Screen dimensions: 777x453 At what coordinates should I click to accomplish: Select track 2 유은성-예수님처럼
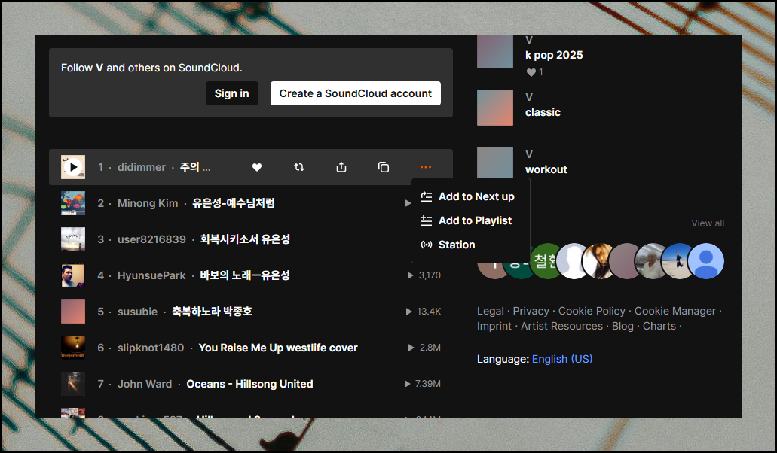[234, 203]
